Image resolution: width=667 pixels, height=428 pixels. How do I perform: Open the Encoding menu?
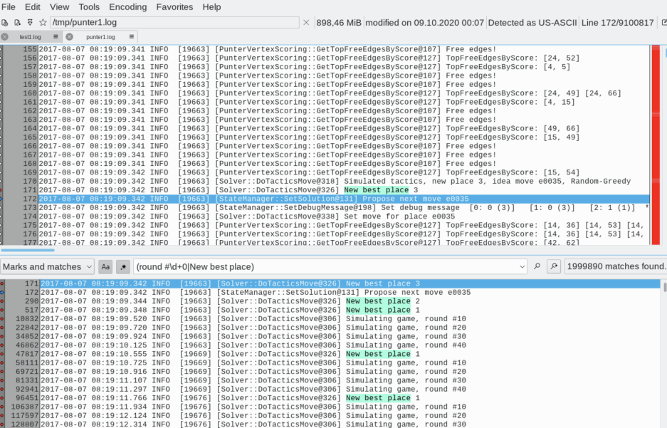(127, 6)
